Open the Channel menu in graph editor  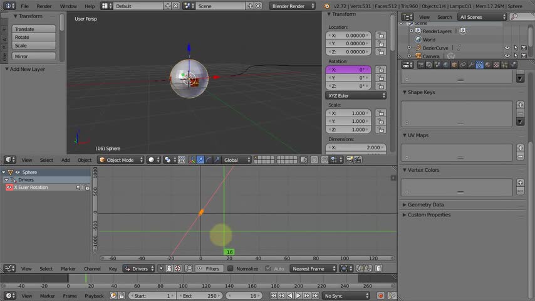[x=92, y=269]
